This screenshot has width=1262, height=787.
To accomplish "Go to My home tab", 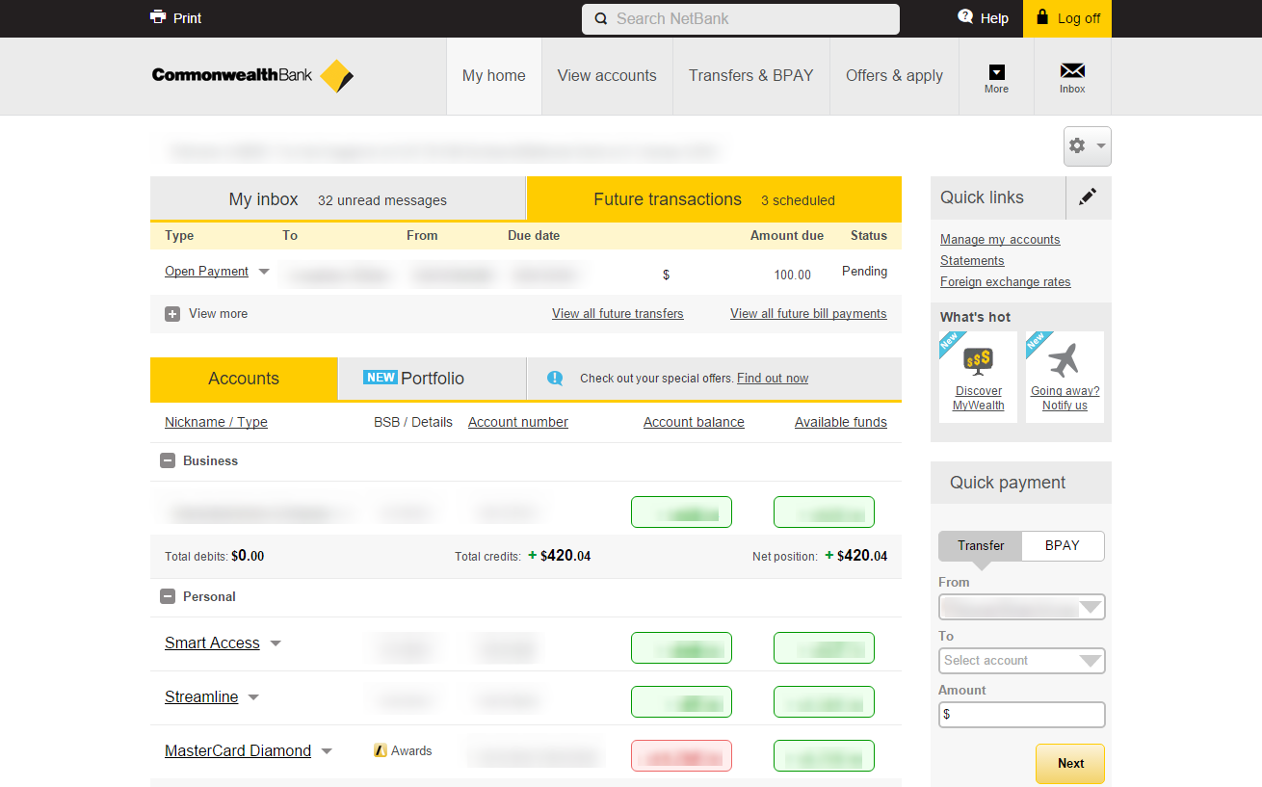I will 494,76.
